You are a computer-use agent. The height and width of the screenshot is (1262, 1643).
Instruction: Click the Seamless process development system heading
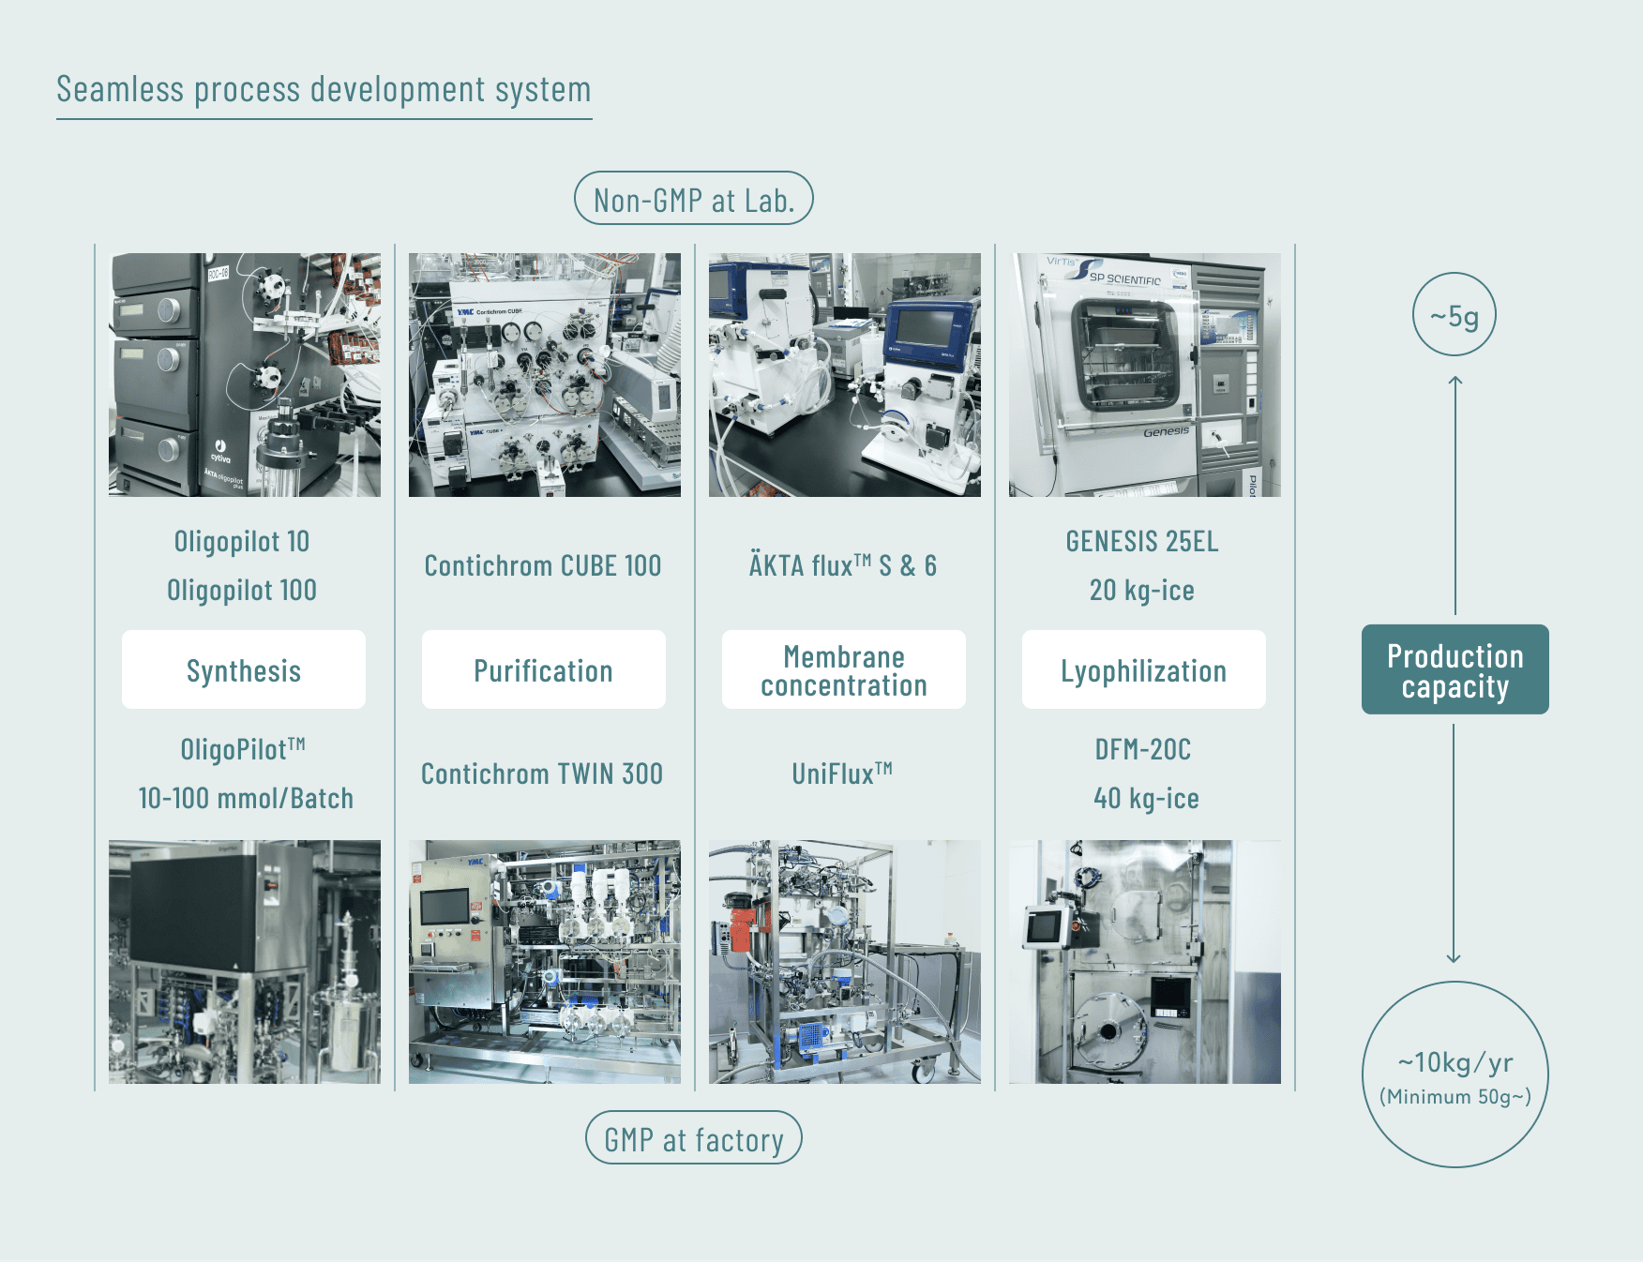(324, 90)
